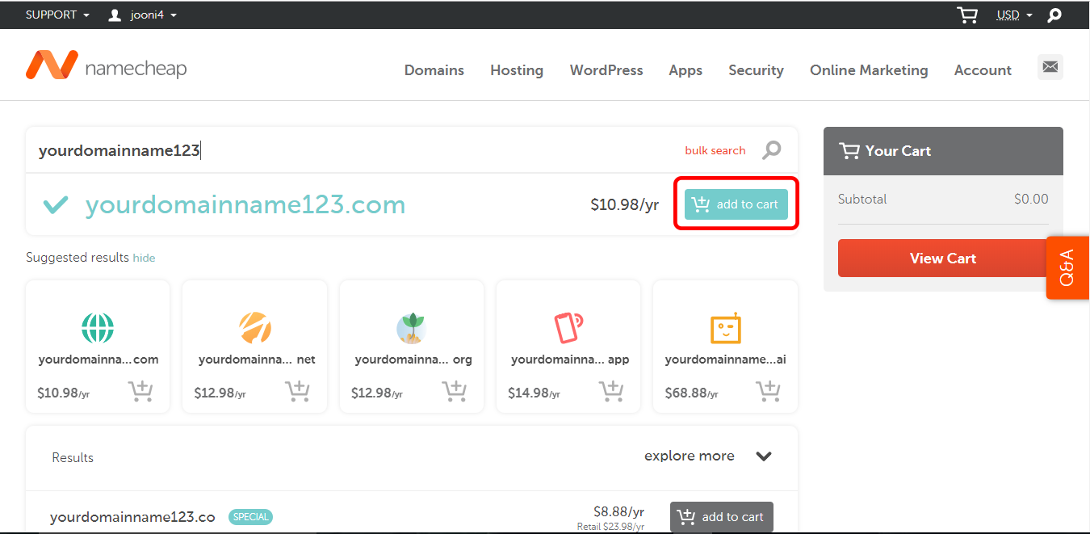This screenshot has height=534, width=1090.
Task: Click the Namecheap logo
Action: 105,65
